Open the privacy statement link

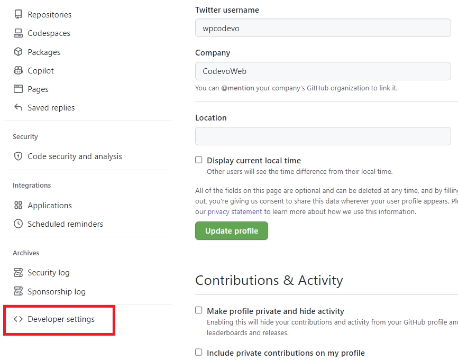(x=234, y=211)
